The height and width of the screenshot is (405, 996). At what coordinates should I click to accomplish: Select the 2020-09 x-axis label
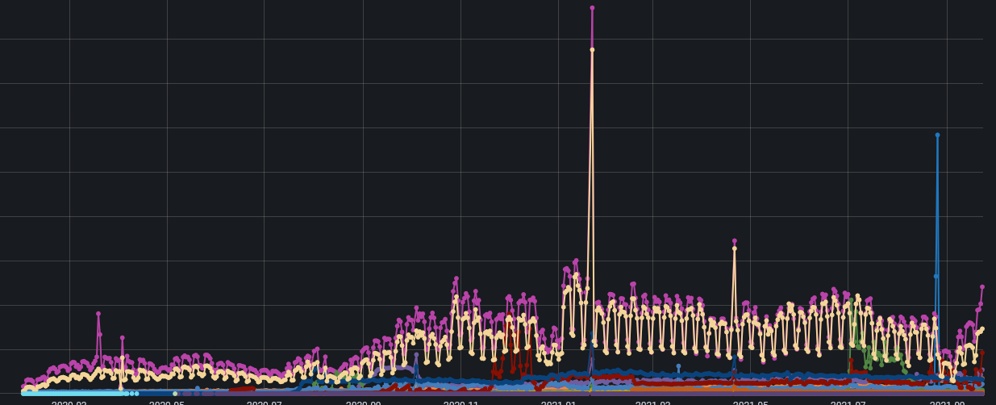pyautogui.click(x=363, y=403)
